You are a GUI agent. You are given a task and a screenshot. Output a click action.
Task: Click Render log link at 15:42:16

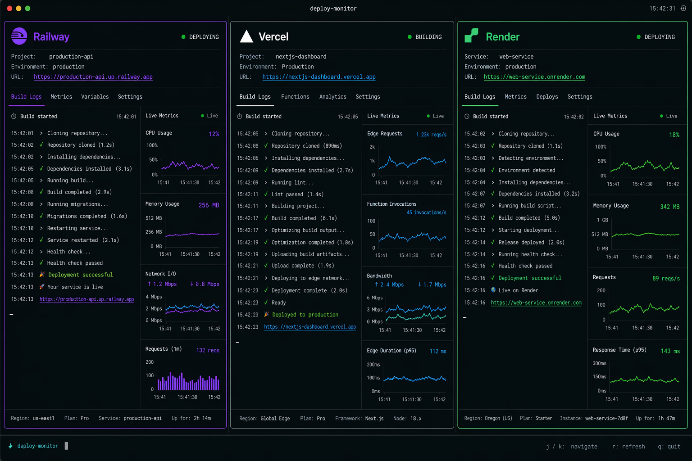[x=536, y=303]
